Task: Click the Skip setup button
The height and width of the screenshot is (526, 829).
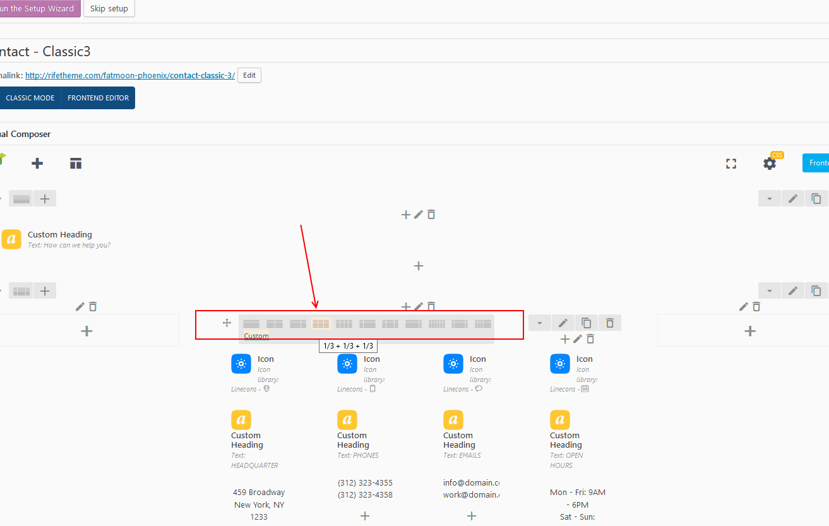Action: [109, 9]
